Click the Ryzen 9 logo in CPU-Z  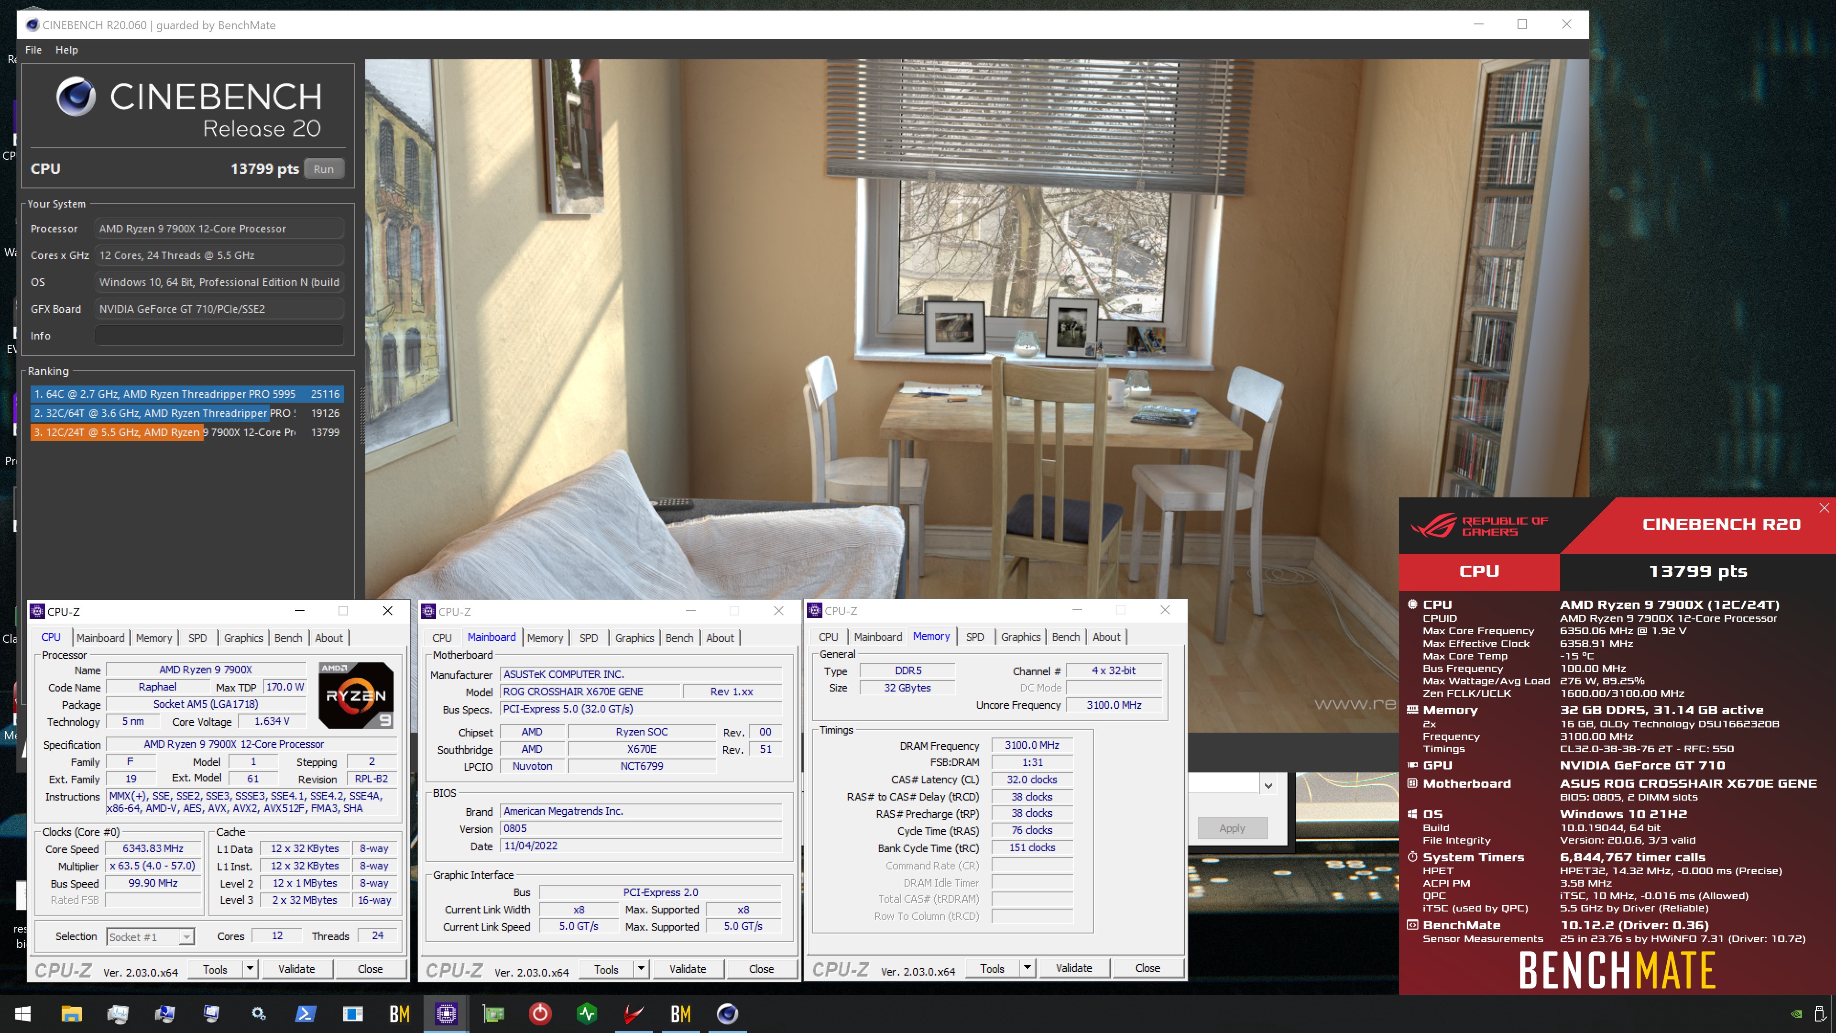point(356,695)
